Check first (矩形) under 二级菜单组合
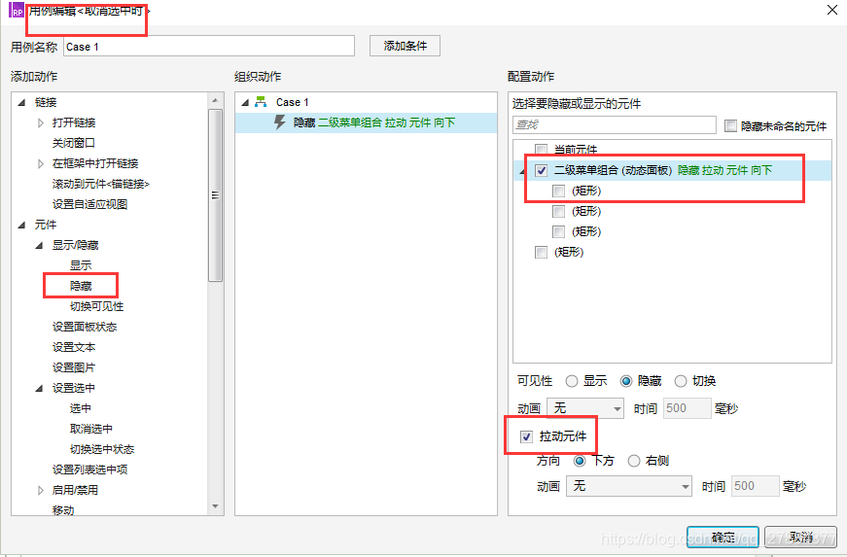Image resolution: width=847 pixels, height=557 pixels. 558,191
